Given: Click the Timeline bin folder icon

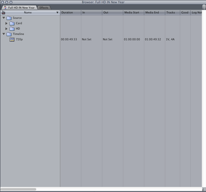Looking at the screenshot, I should [9, 34].
